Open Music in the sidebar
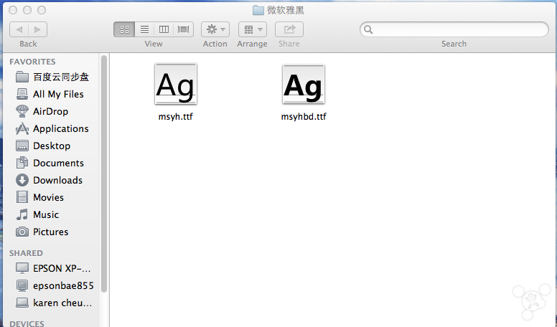Screen dimensions: 557x327 (37, 214)
